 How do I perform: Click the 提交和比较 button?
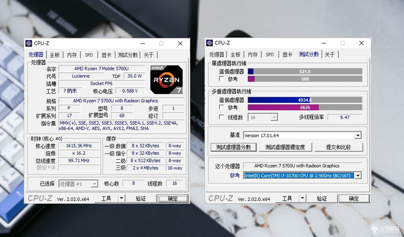pos(338,147)
